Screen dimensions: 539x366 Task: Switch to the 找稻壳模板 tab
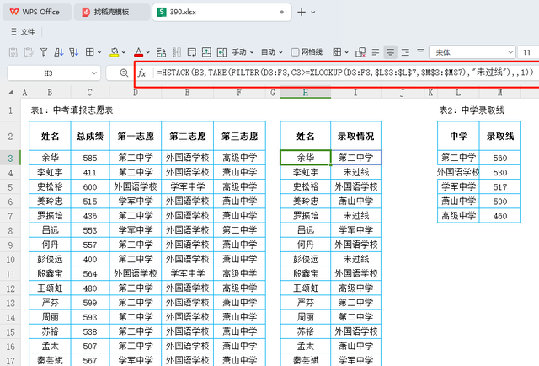(x=111, y=12)
